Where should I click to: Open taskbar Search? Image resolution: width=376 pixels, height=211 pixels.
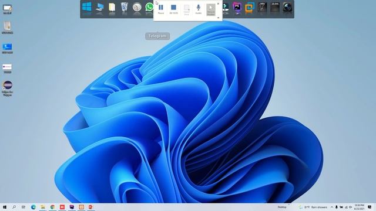pyautogui.click(x=14, y=207)
